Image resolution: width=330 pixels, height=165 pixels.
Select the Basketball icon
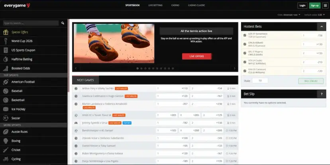(6, 100)
